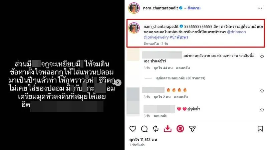
Task: Click the red circular sync icon
Action: point(180,129)
